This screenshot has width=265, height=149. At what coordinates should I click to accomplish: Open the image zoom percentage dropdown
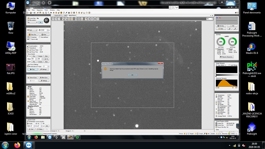pos(209,19)
